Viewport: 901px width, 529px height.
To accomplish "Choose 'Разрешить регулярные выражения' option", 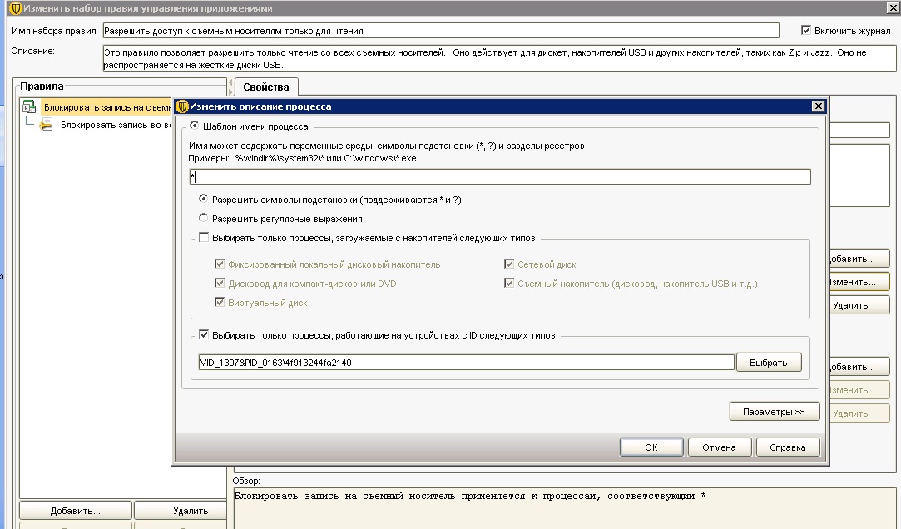I will point(204,218).
